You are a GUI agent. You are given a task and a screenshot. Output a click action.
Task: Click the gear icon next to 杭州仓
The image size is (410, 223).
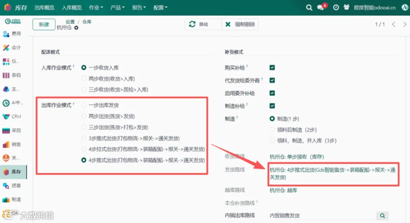pyautogui.click(x=76, y=28)
